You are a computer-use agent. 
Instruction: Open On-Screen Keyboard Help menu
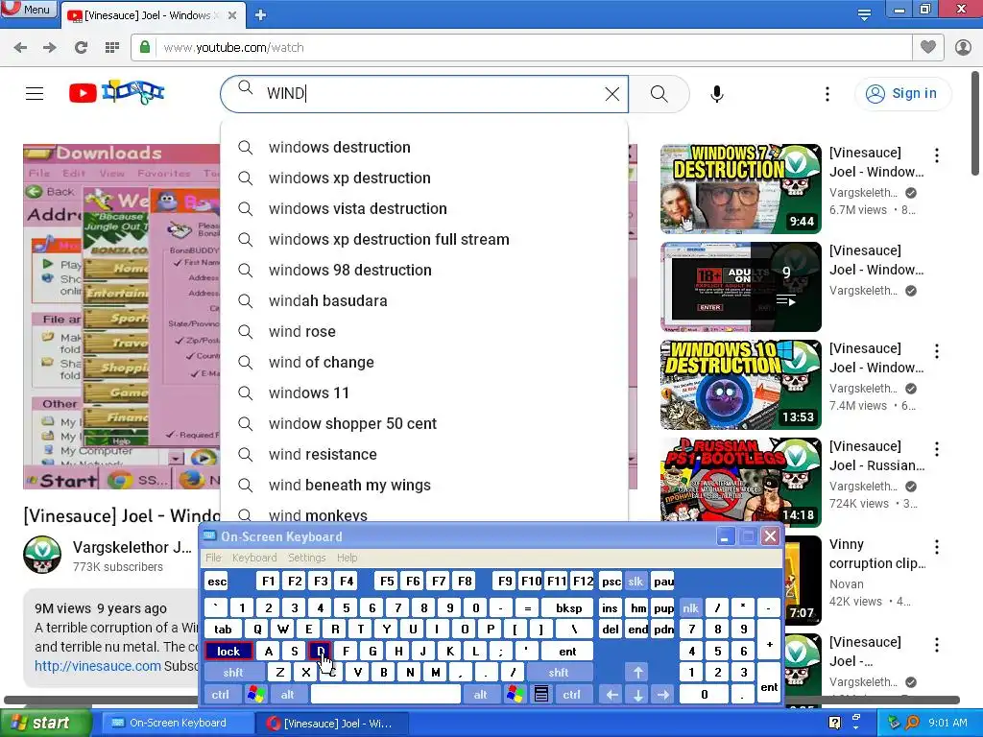347,558
